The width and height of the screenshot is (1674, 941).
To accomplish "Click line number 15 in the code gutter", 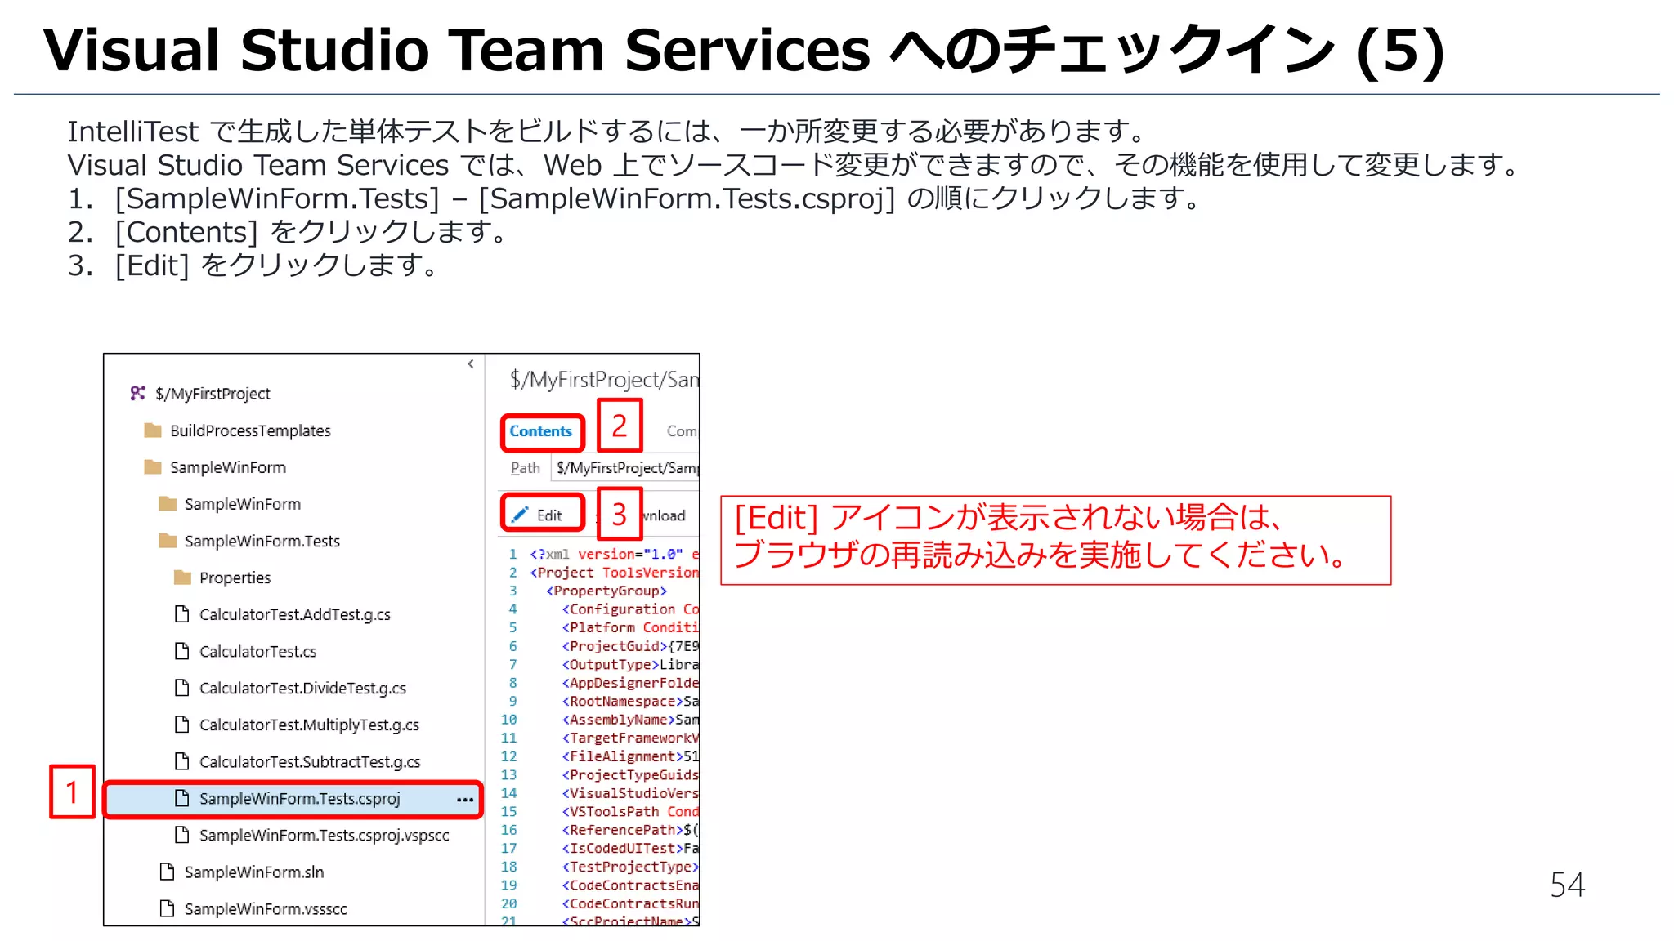I will tap(508, 811).
